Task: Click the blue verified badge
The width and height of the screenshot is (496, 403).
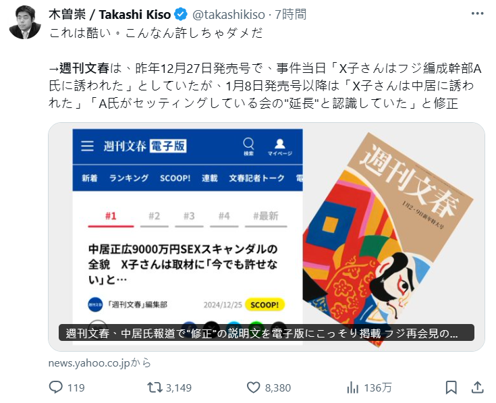Action: point(181,14)
